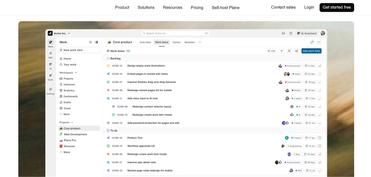This screenshot has height=177, width=371.
Task: Click the sliders icon in Work sidebar header
Action: 90,42
